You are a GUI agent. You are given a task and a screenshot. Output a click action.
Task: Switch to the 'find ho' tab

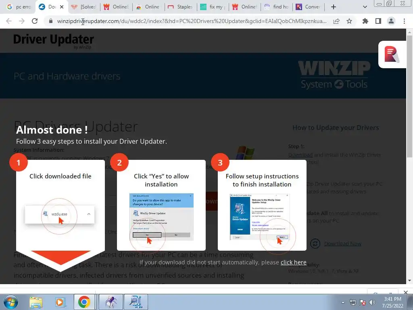[x=277, y=7]
